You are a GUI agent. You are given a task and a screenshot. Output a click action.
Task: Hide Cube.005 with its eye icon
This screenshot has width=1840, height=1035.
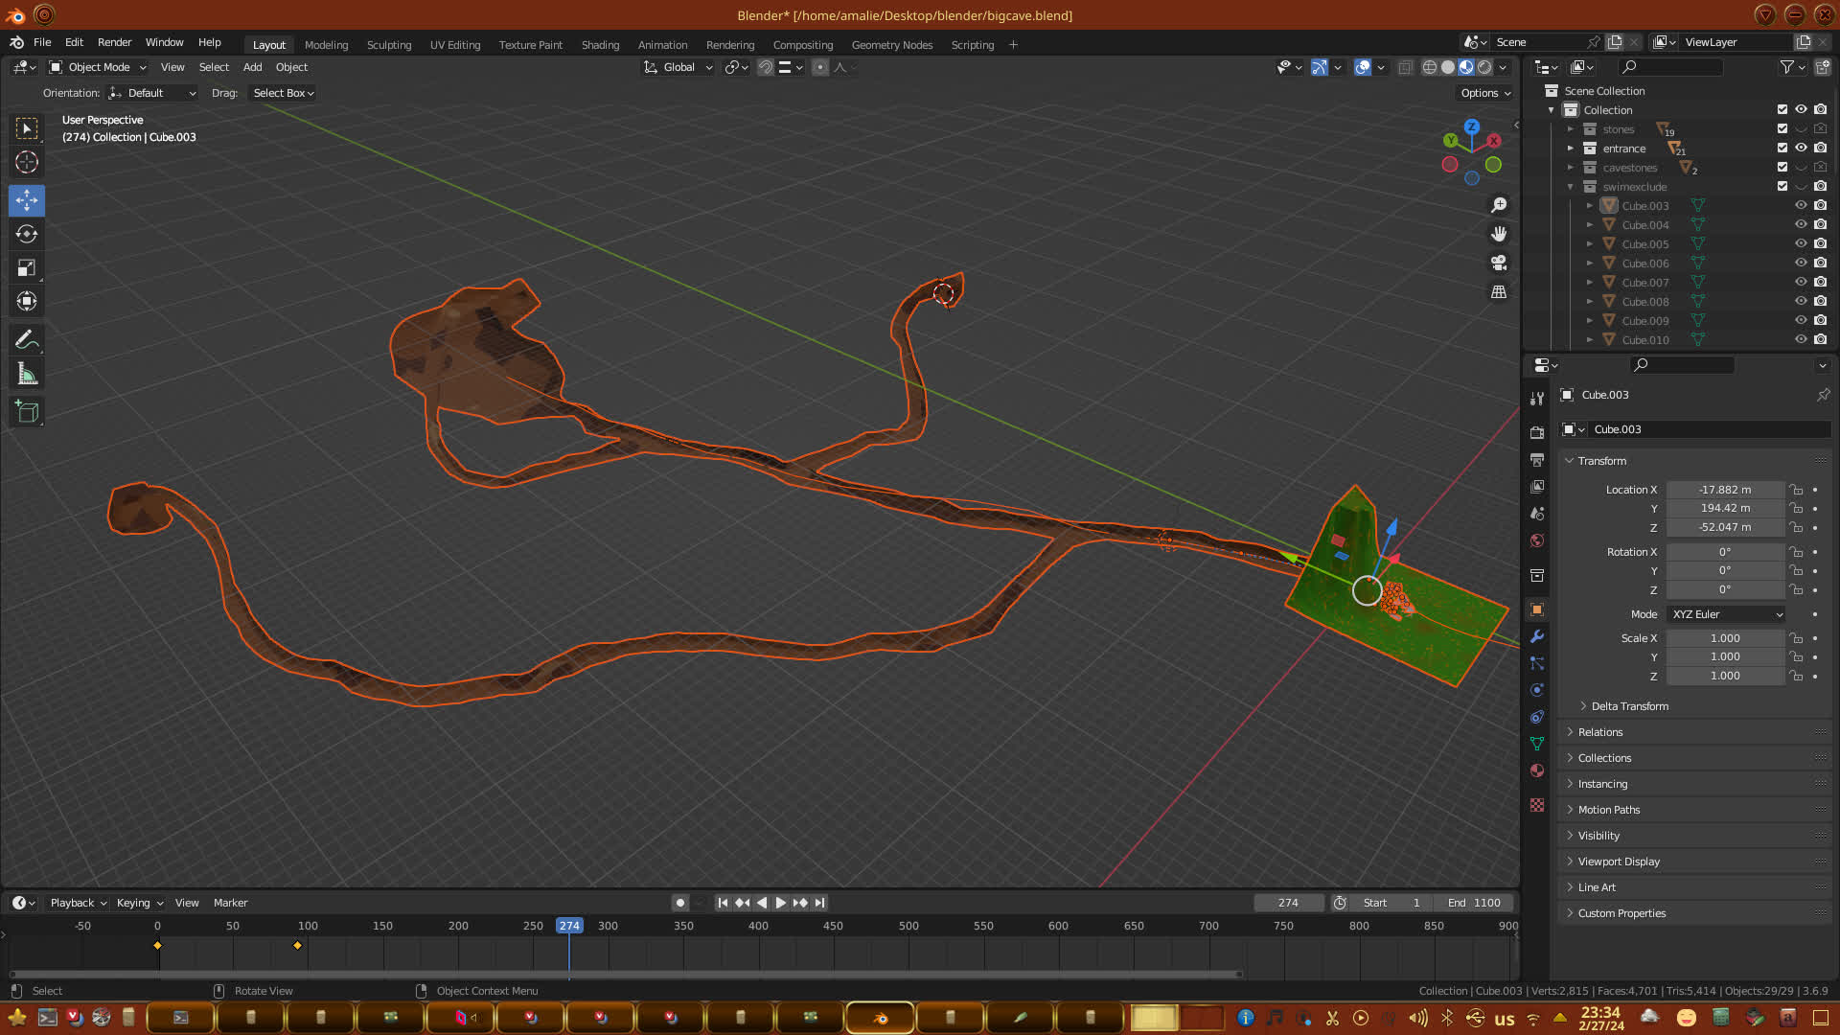[1801, 243]
